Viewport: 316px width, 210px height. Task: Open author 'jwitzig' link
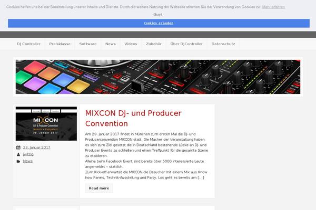coord(28,154)
